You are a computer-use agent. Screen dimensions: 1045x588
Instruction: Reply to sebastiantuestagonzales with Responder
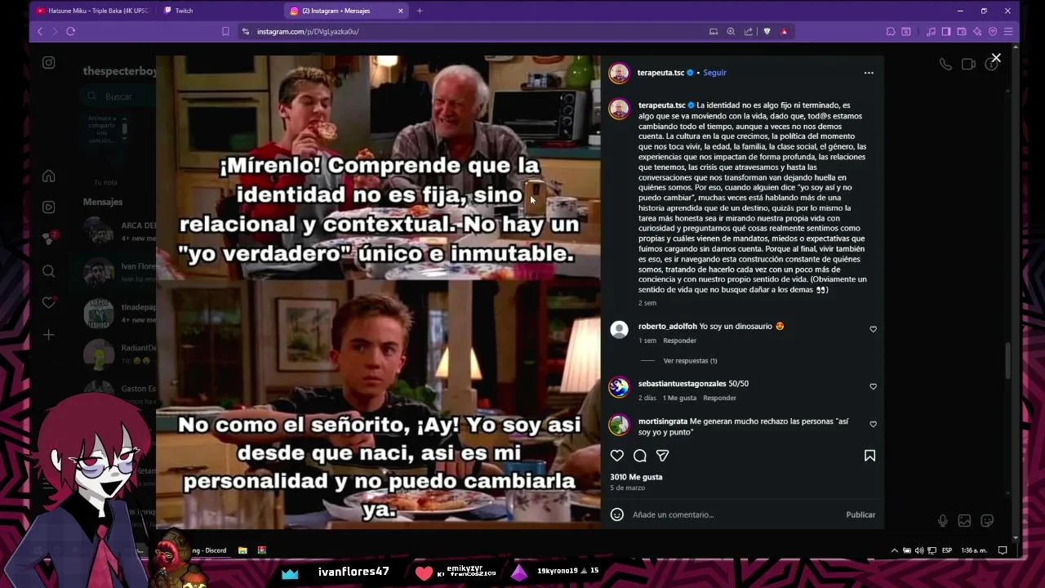pyautogui.click(x=719, y=398)
